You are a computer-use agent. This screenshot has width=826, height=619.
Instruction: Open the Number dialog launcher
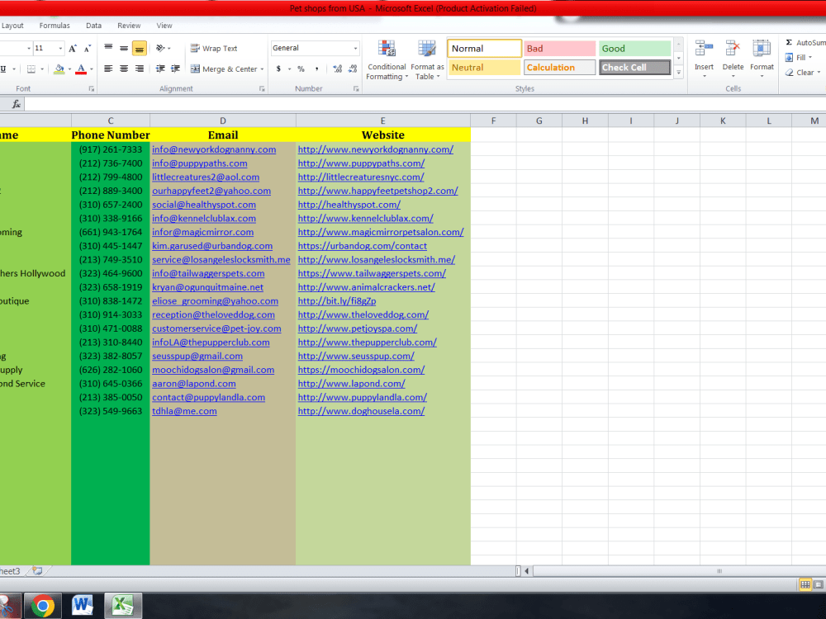click(355, 89)
